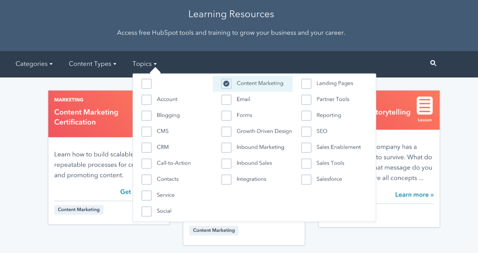The height and width of the screenshot is (253, 478).
Task: Collapse the Topics dropdown
Action: (x=144, y=64)
